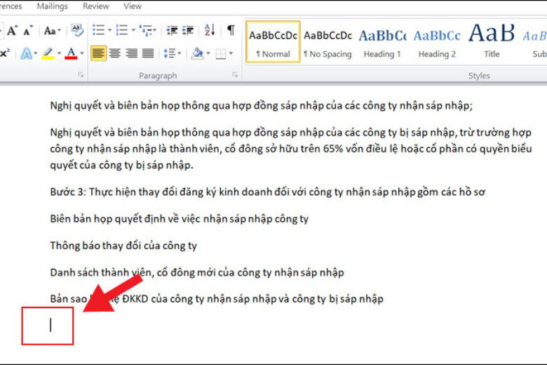This screenshot has width=547, height=365.
Task: Click the line 'Biên bản họp quyết định'
Action: [x=180, y=219]
